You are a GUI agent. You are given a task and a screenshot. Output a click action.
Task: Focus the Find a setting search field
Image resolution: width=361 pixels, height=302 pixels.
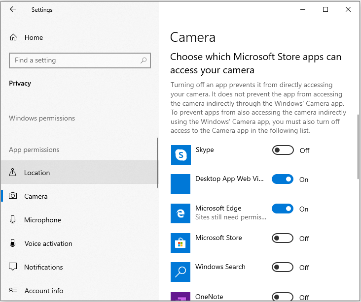point(80,60)
